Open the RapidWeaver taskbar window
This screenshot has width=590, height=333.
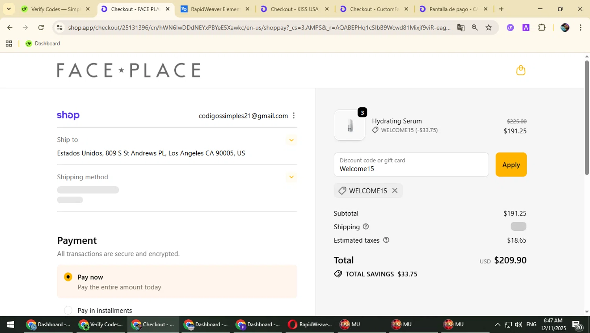pos(310,324)
